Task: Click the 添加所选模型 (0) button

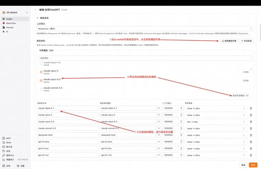Action: pos(240,95)
